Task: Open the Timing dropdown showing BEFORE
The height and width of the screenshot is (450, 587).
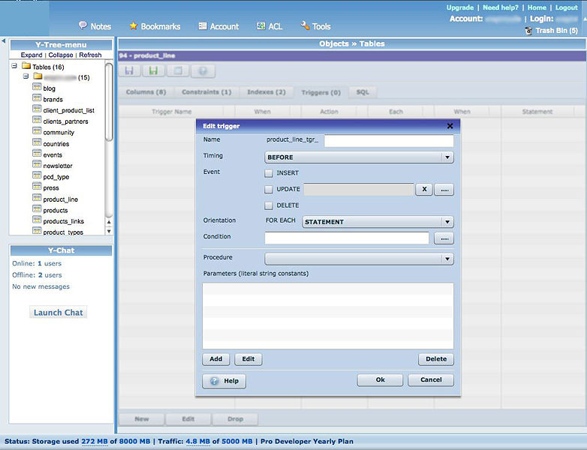Action: 359,157
